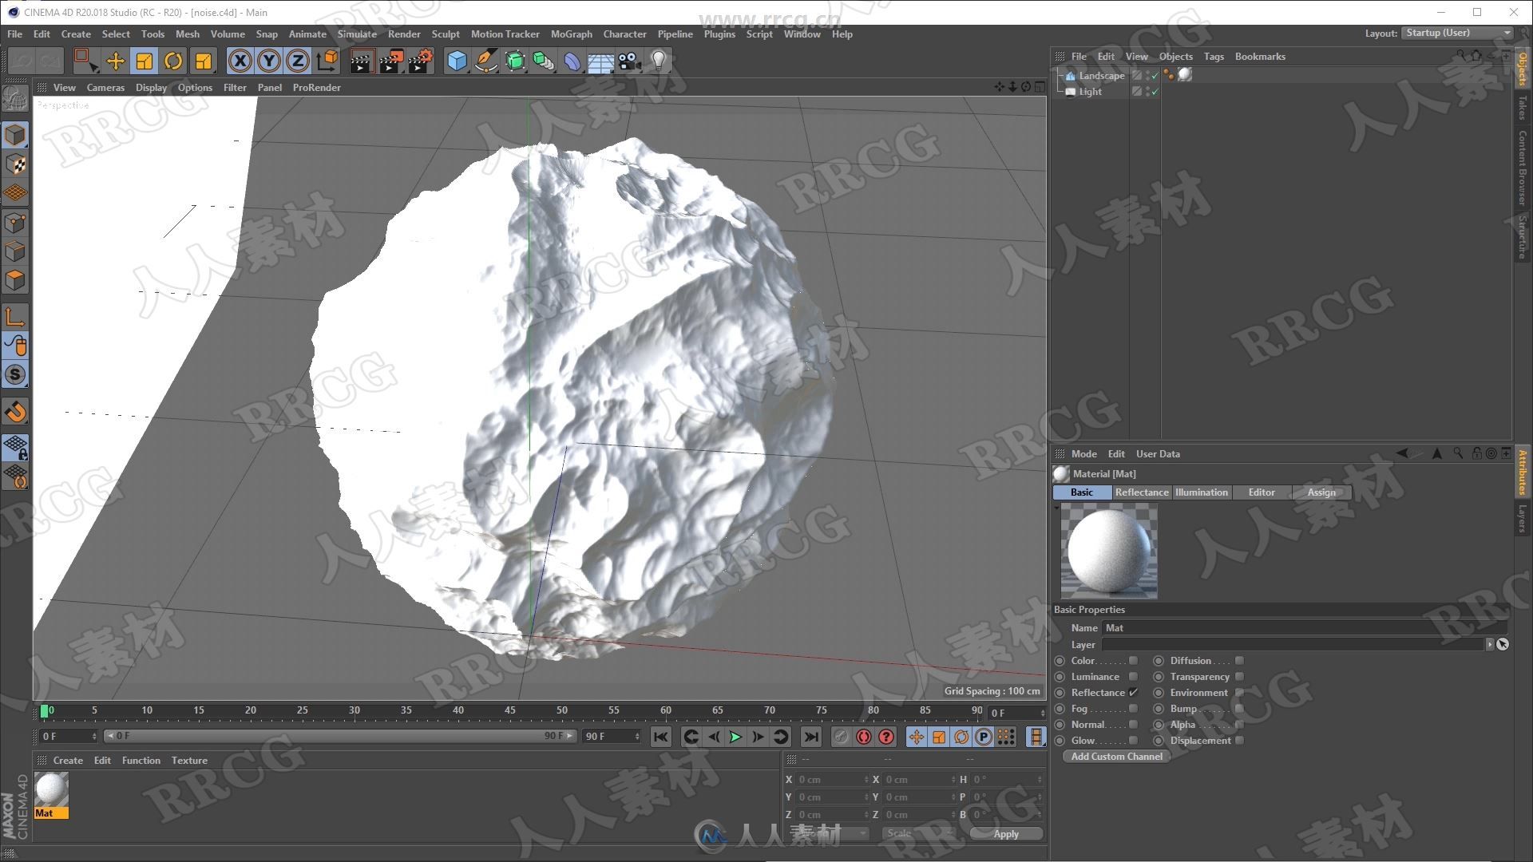The height and width of the screenshot is (862, 1533).
Task: Click the timeline start marker at frame 0
Action: coord(45,710)
